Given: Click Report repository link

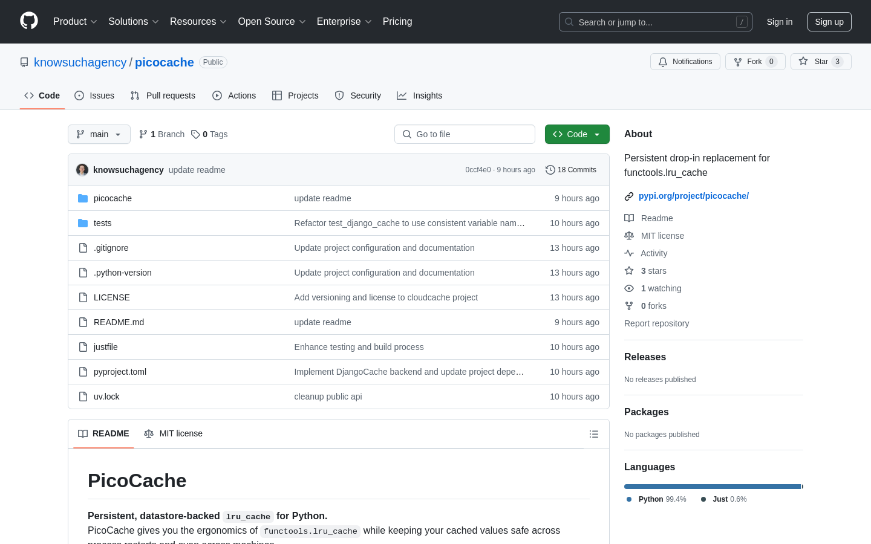Looking at the screenshot, I should pyautogui.click(x=656, y=323).
